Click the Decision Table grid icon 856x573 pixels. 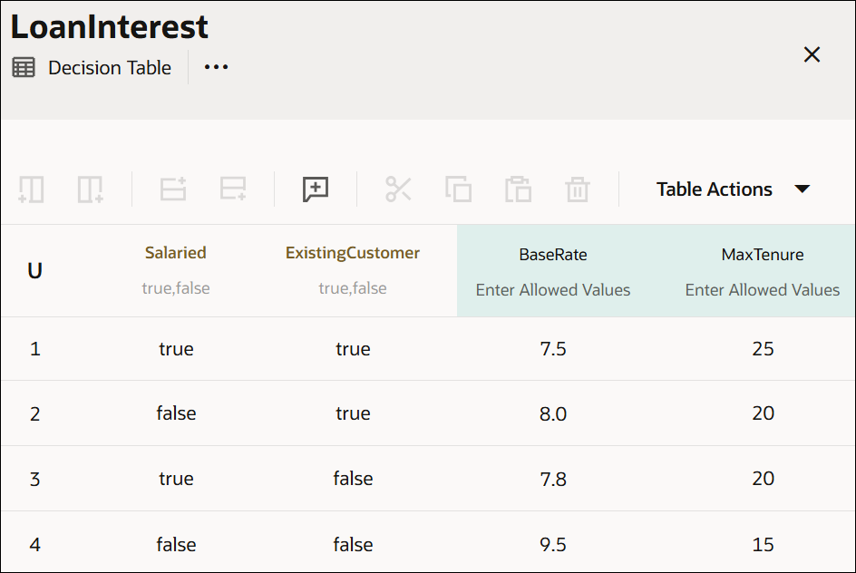coord(24,68)
